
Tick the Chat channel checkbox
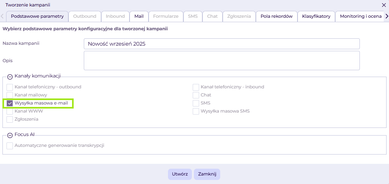tap(196, 95)
